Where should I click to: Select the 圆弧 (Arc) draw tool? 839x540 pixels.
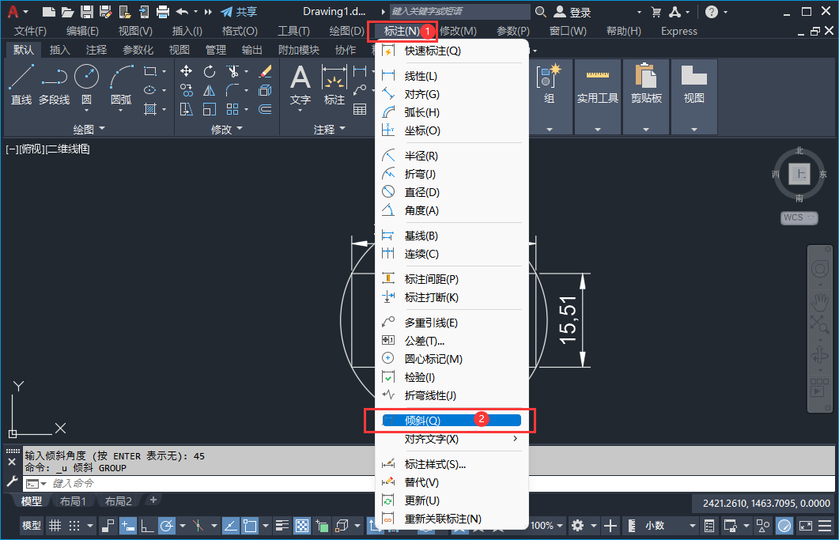click(121, 84)
